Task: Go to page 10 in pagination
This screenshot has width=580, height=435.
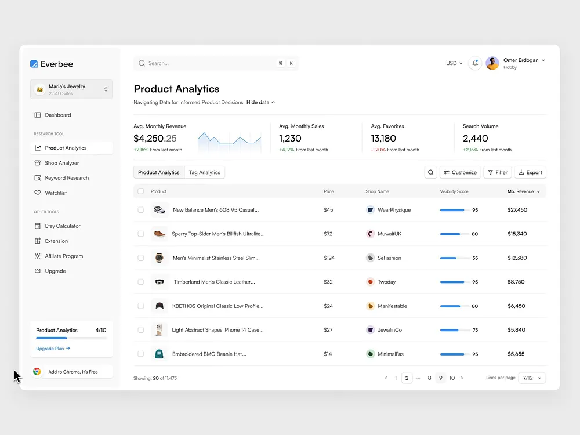Action: point(452,378)
